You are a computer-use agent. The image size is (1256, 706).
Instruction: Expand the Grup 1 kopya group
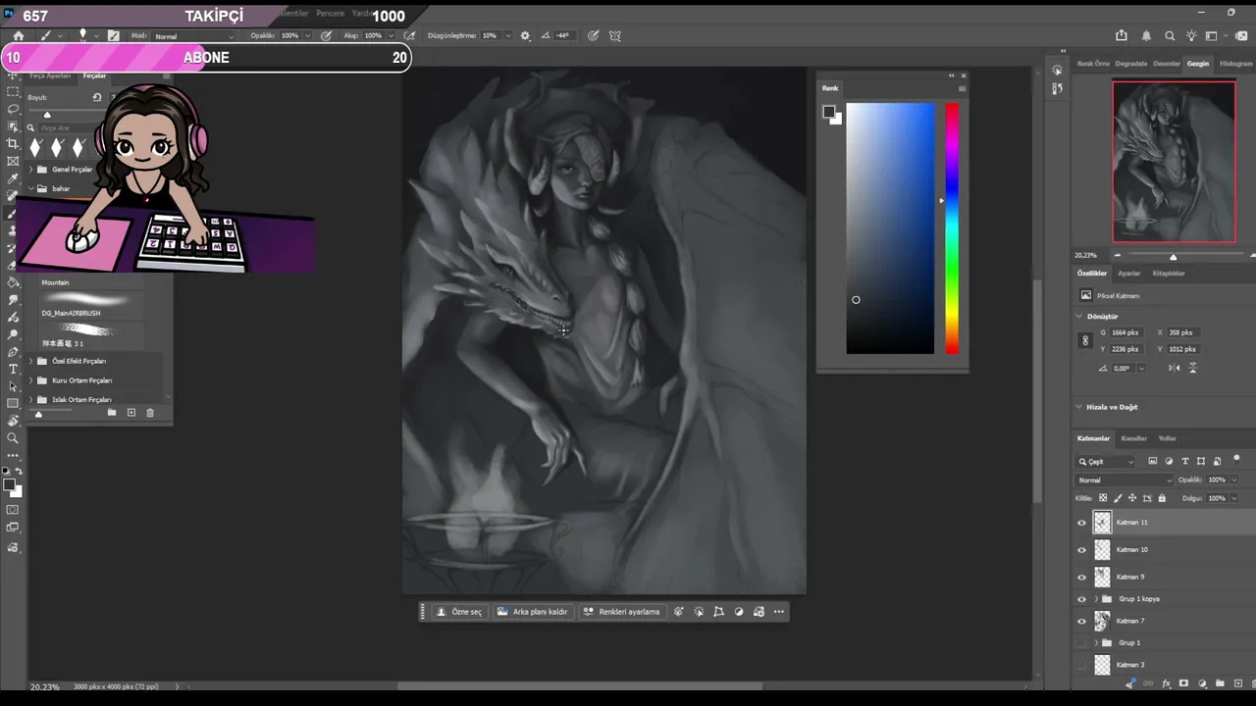[1095, 599]
